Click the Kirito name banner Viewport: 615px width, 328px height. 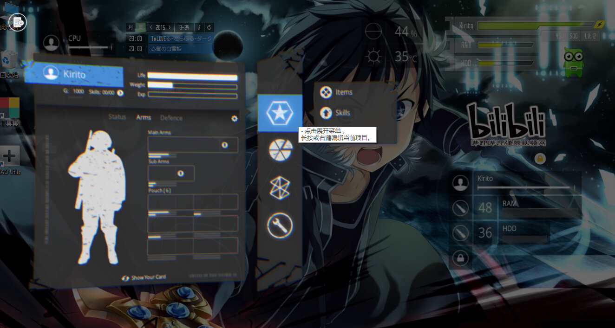point(74,73)
